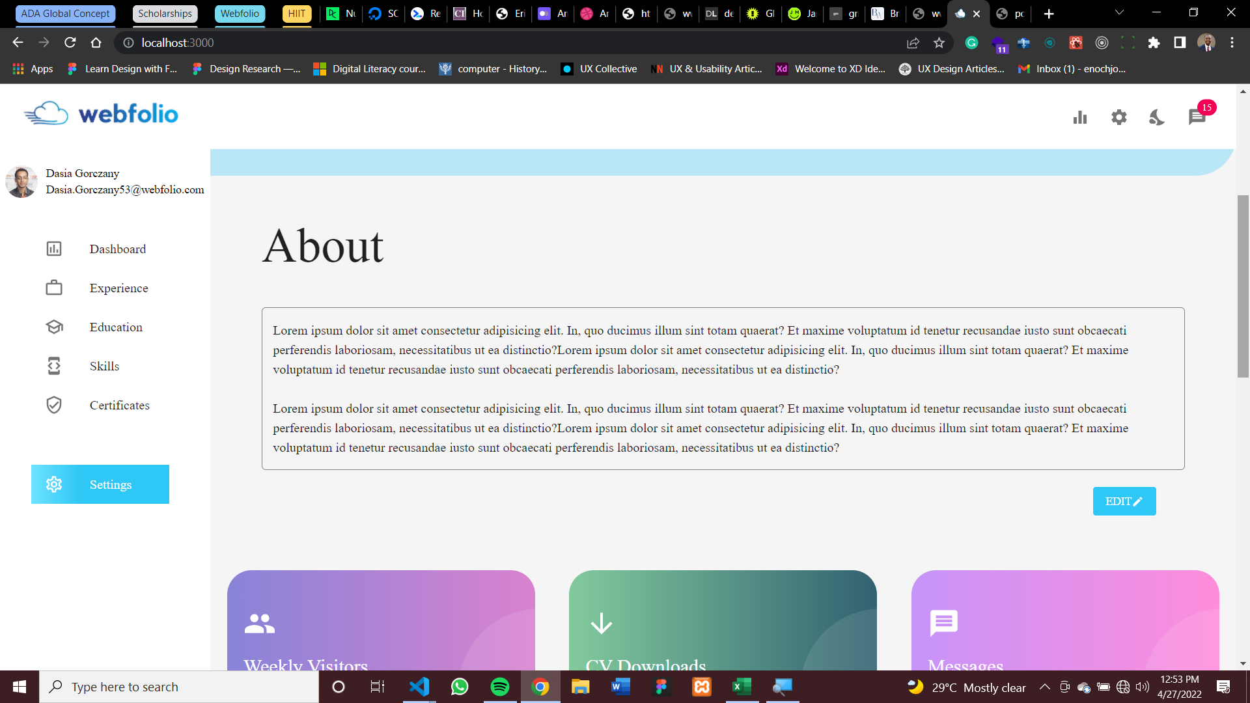Open messages icon with 15 badge
The width and height of the screenshot is (1250, 703).
1197,117
